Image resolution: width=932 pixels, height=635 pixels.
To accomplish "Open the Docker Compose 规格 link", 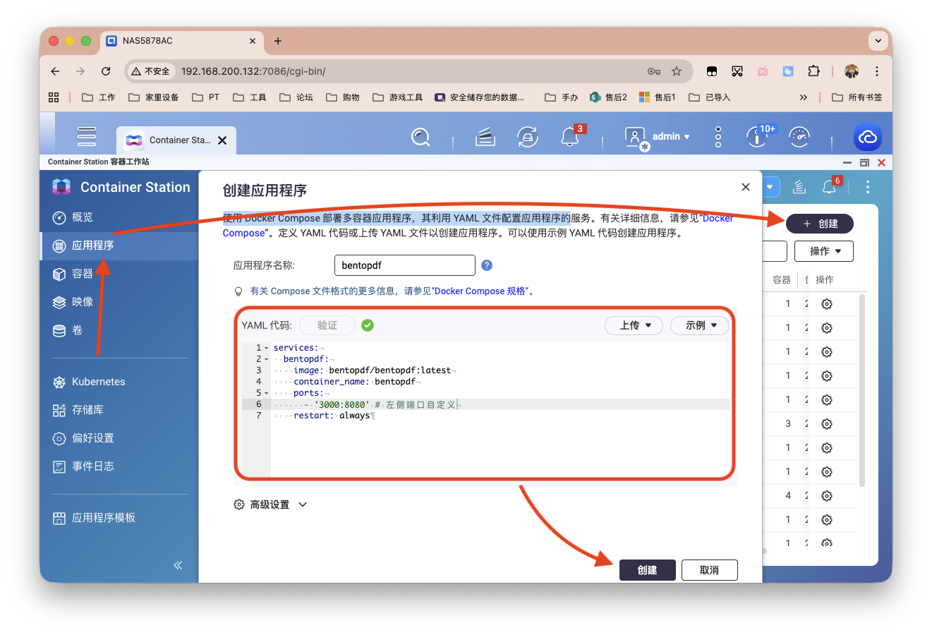I will click(x=480, y=291).
